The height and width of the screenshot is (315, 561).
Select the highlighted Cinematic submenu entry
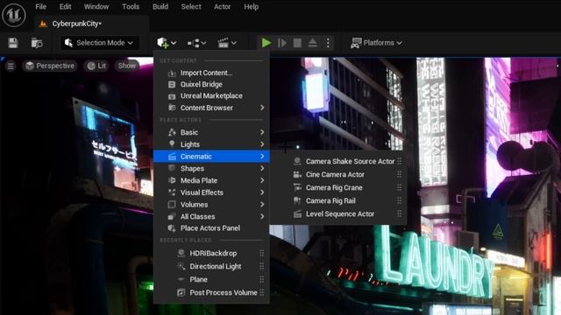tap(211, 157)
